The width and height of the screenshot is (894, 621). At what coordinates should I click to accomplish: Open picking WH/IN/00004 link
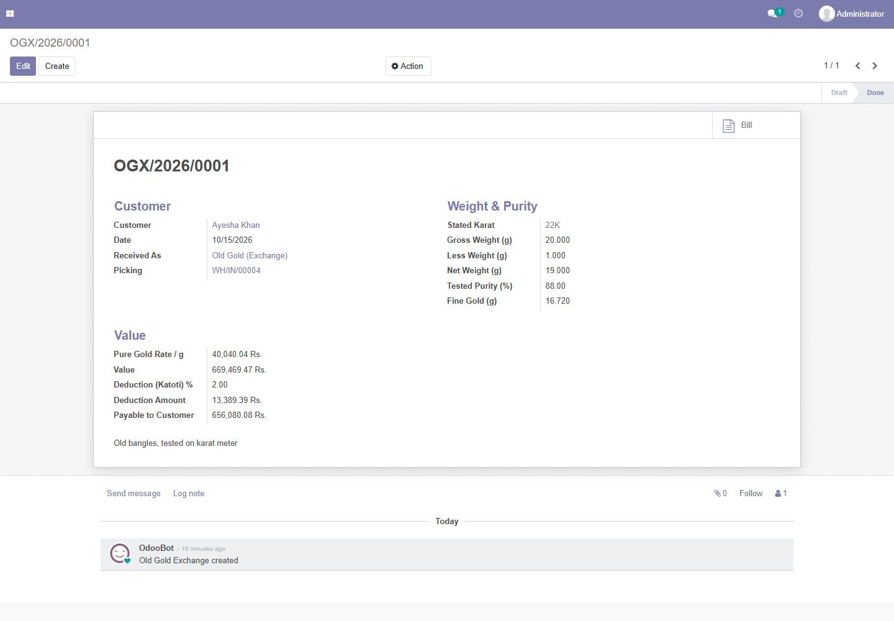tap(236, 271)
